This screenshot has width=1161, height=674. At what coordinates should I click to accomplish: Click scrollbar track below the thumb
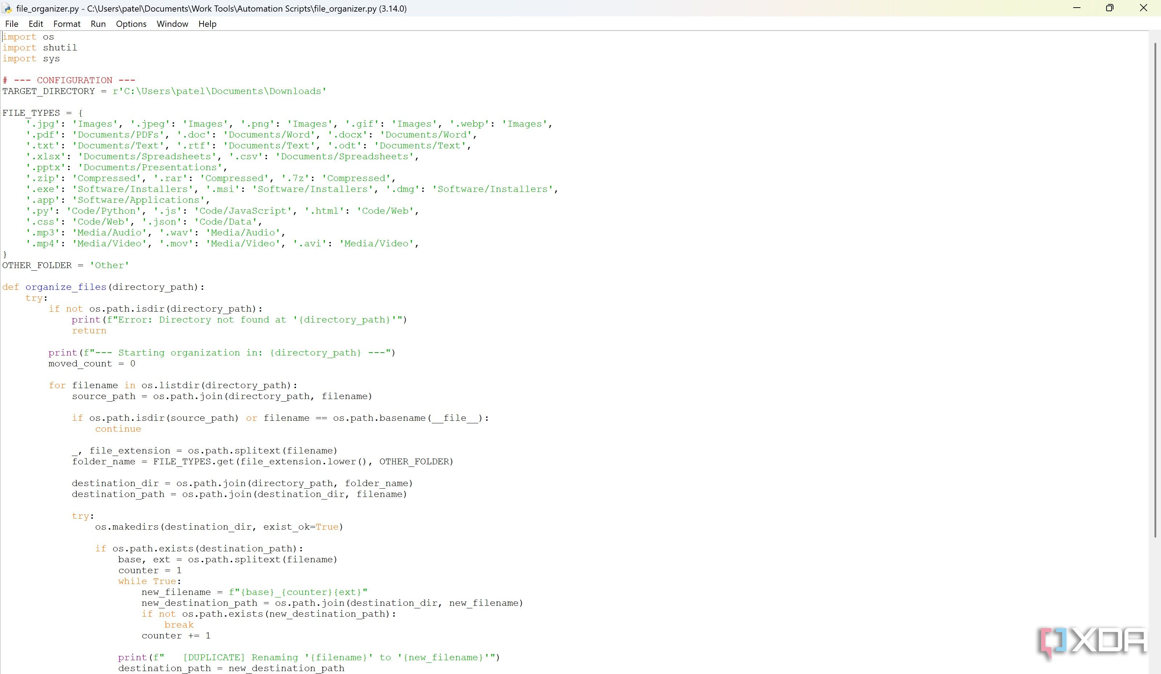[1155, 608]
